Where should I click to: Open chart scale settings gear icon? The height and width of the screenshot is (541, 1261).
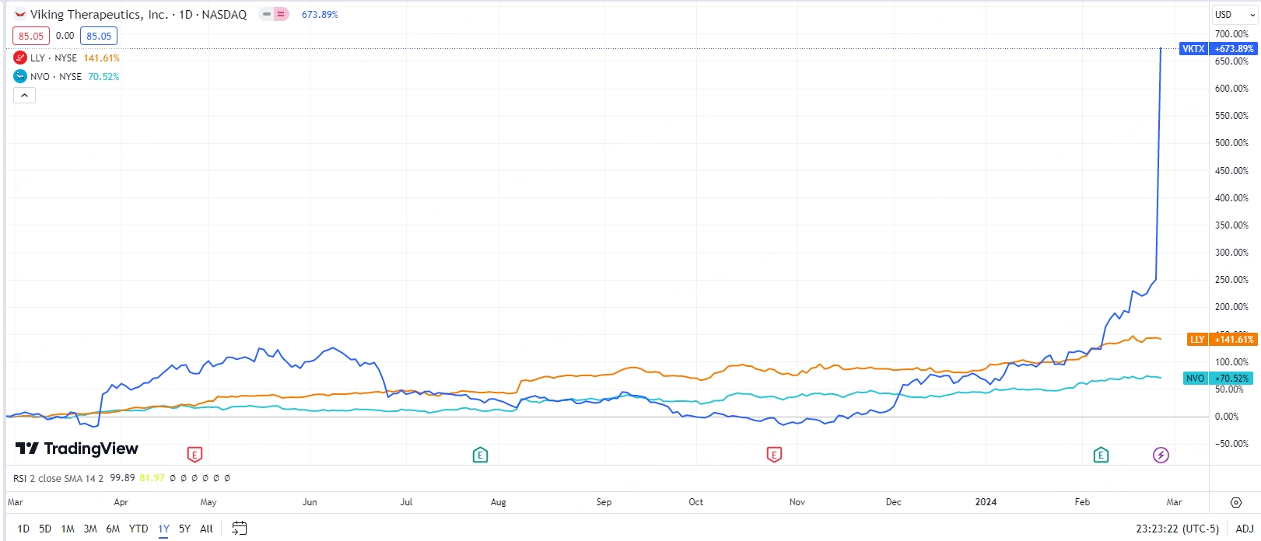click(x=1236, y=502)
